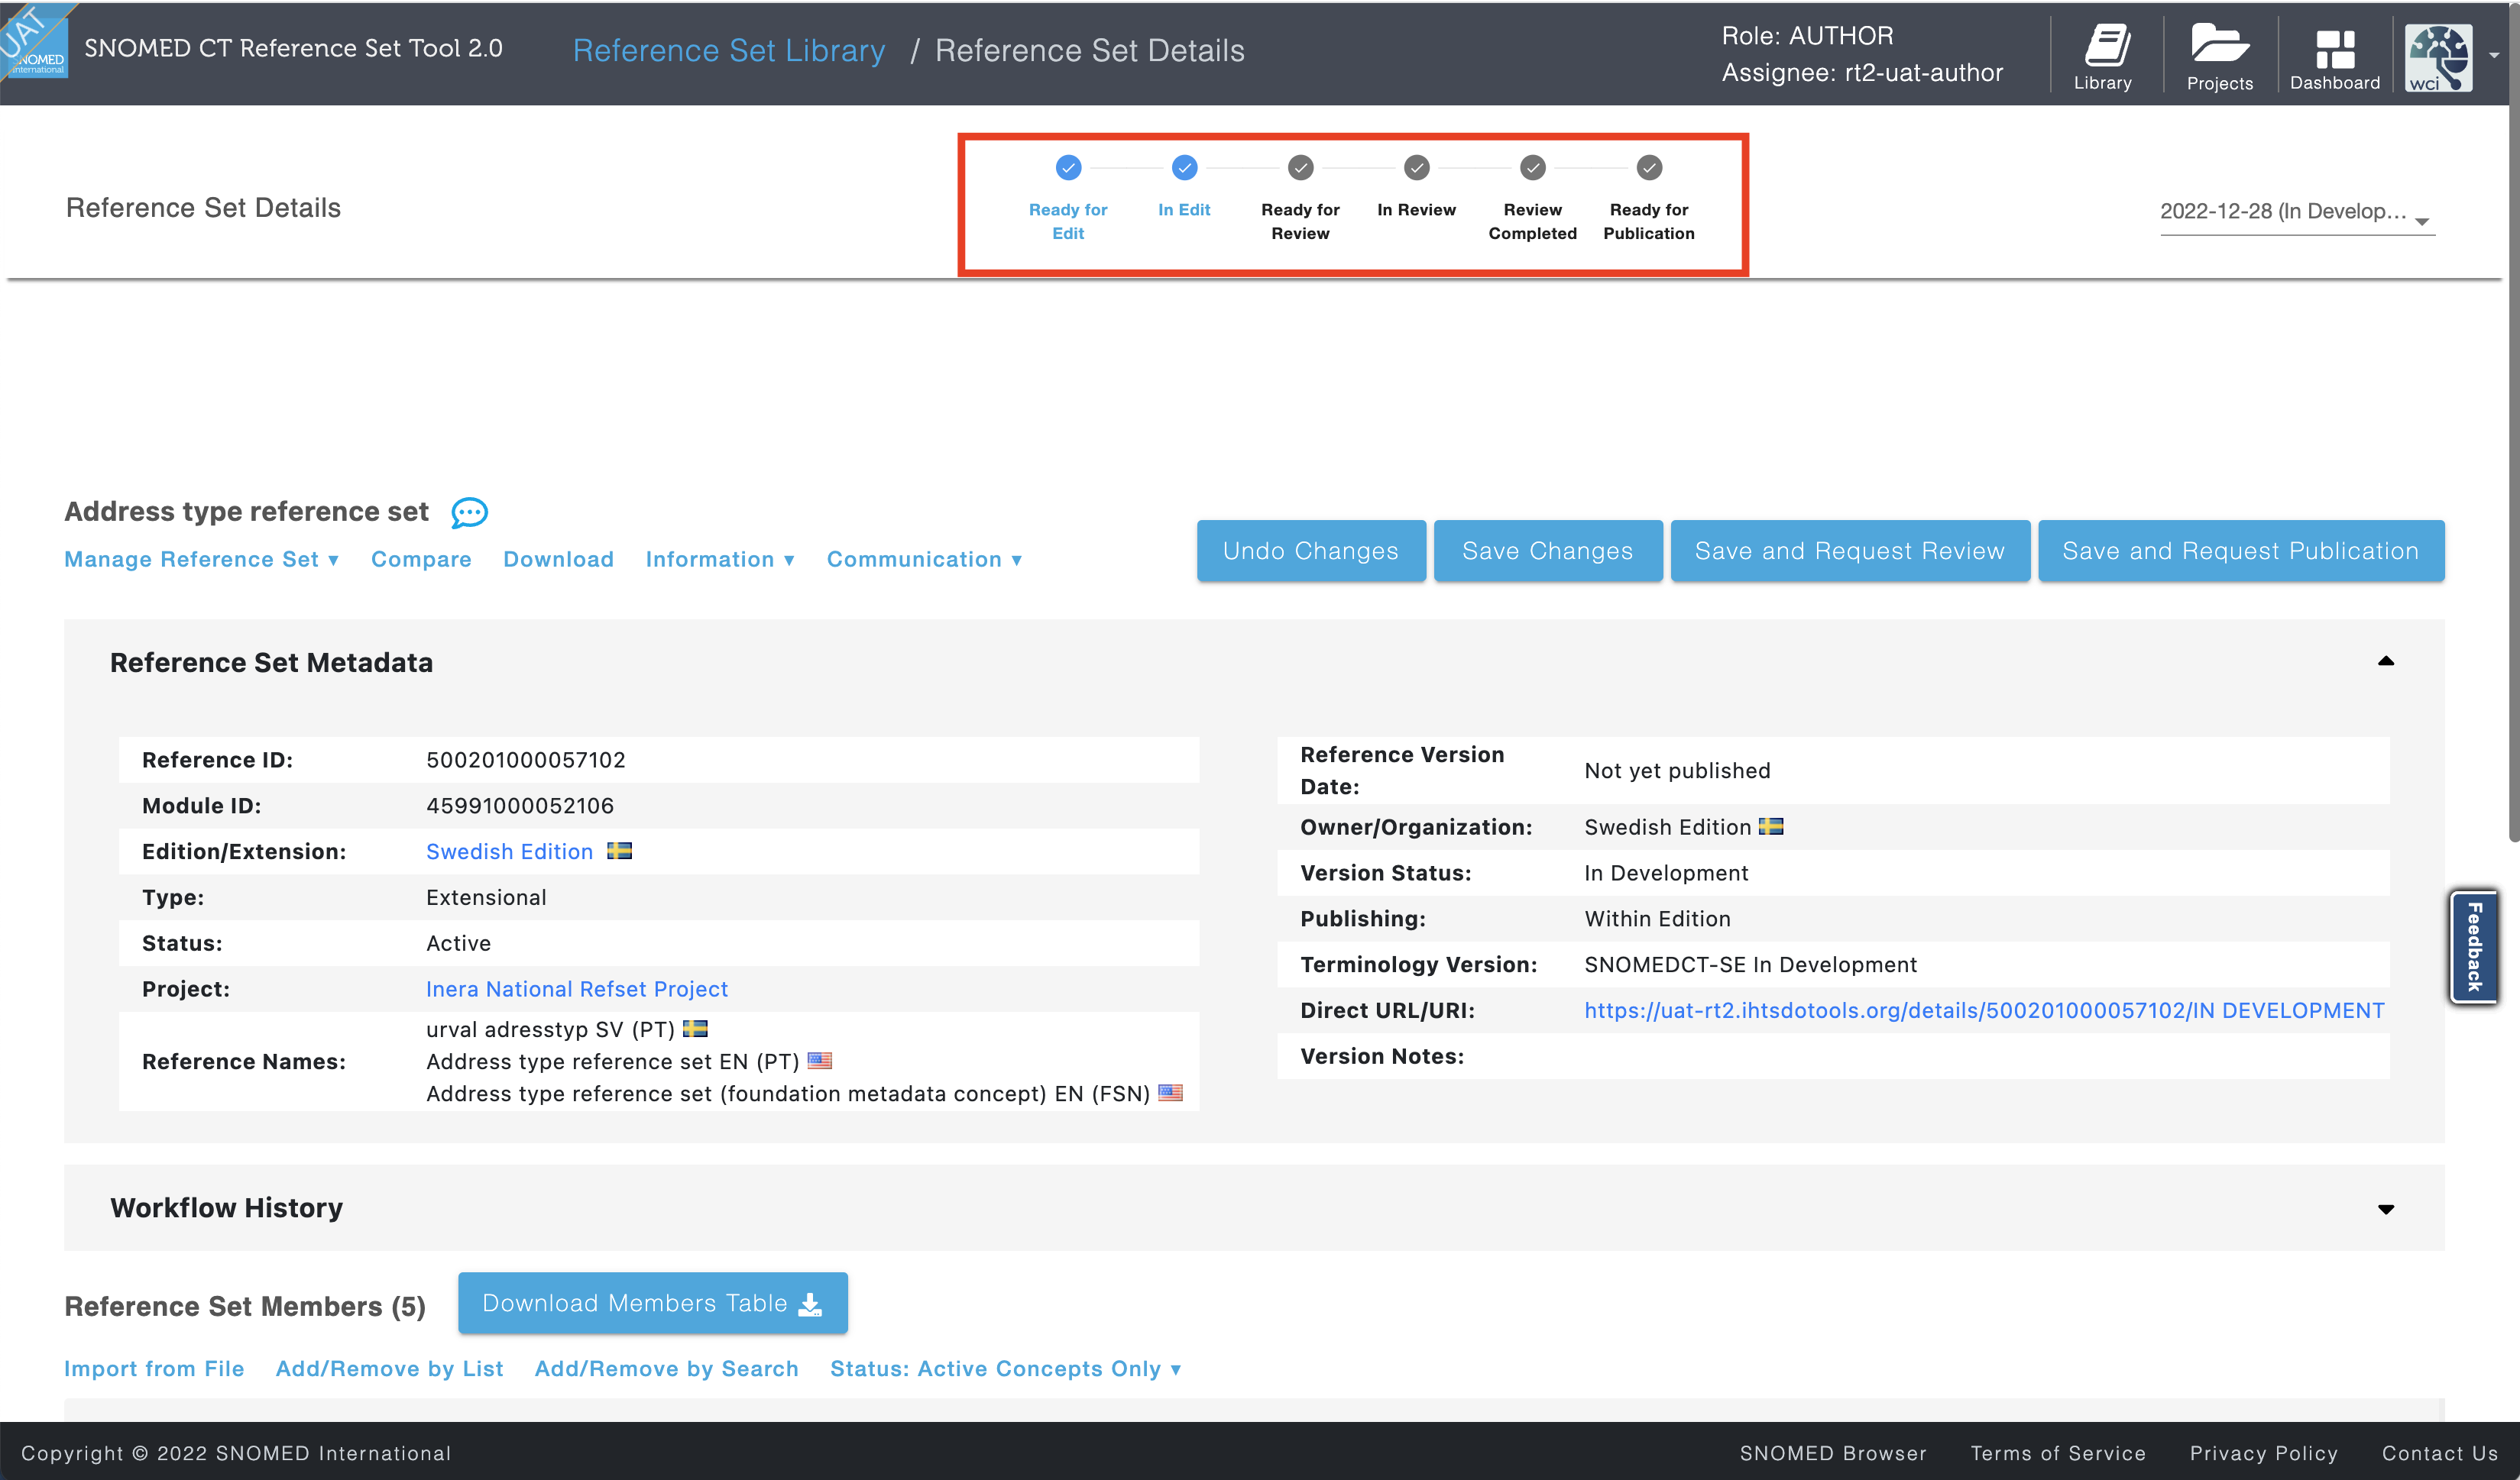Image resolution: width=2520 pixels, height=1480 pixels.
Task: Click the Not yet published value
Action: (1677, 770)
